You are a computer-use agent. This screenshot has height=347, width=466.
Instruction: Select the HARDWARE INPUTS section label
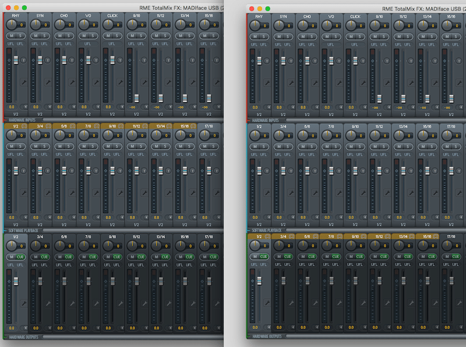tap(23, 119)
